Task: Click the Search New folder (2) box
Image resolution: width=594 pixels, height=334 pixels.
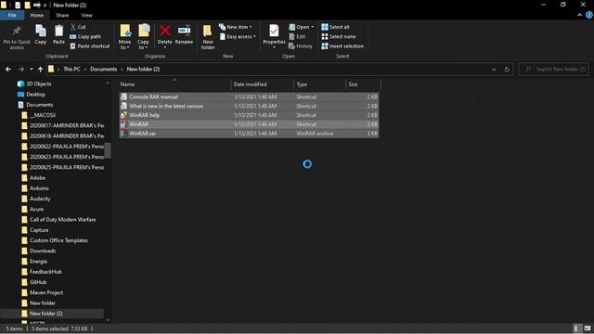Action: click(553, 69)
